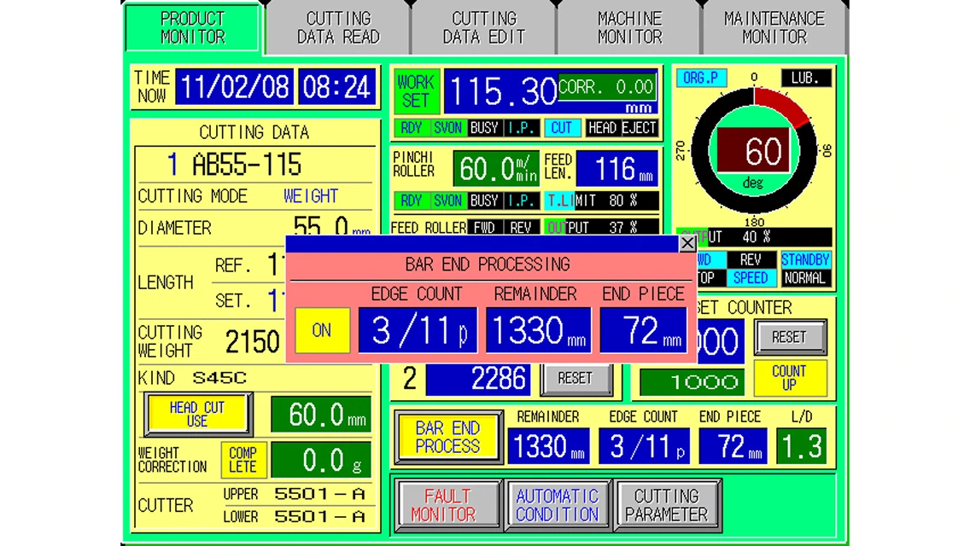This screenshot has height=546, width=970.
Task: Toggle the STANDBY indicator button
Action: [804, 260]
